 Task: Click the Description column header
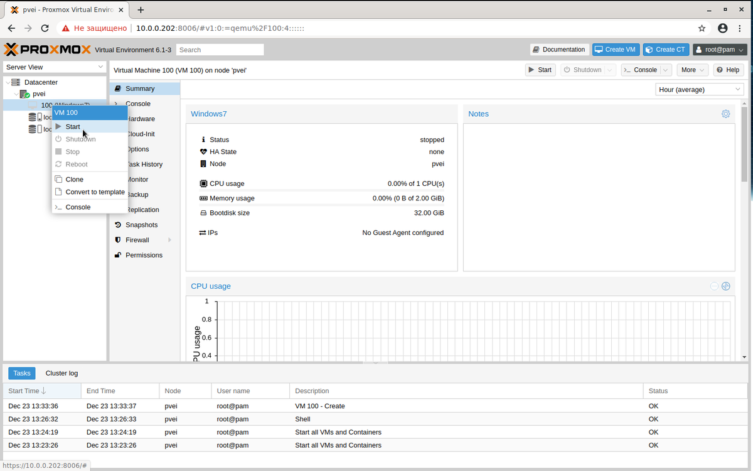(x=466, y=391)
